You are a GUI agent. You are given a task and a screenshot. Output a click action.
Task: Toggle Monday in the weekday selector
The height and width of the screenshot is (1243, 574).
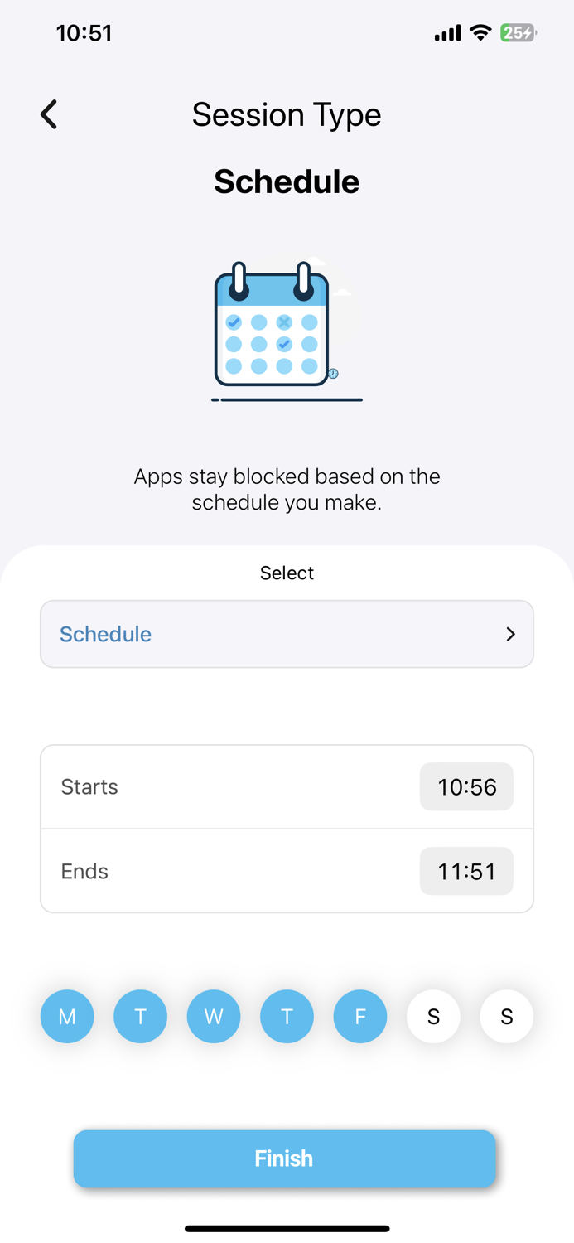67,1016
